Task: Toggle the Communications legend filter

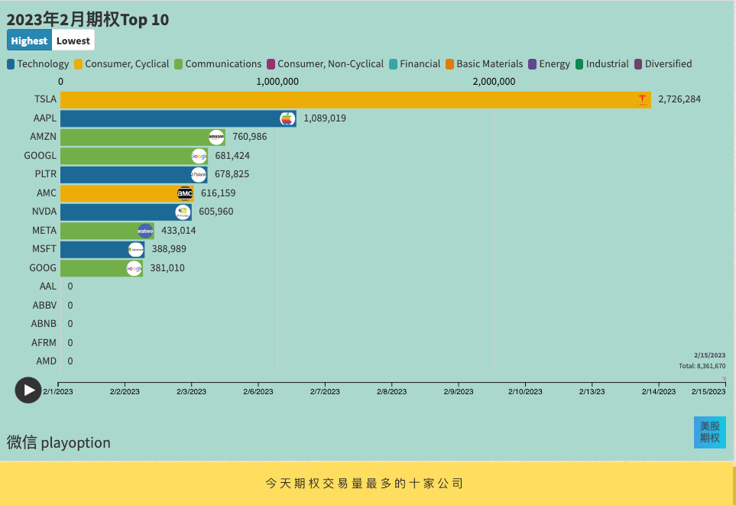Action: (x=218, y=64)
